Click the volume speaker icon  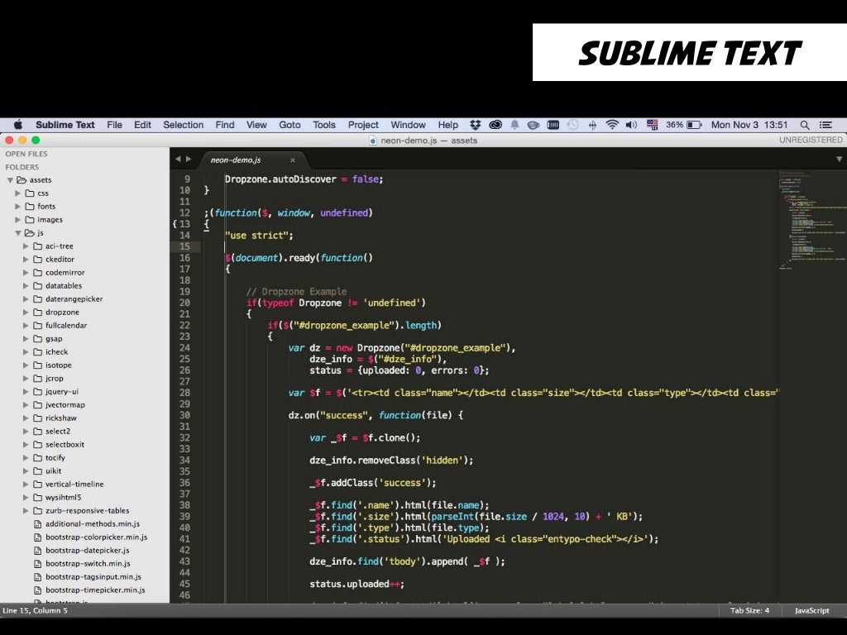click(632, 125)
